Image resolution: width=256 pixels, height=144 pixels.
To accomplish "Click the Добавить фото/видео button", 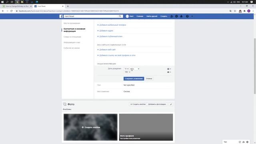I will (157, 104).
